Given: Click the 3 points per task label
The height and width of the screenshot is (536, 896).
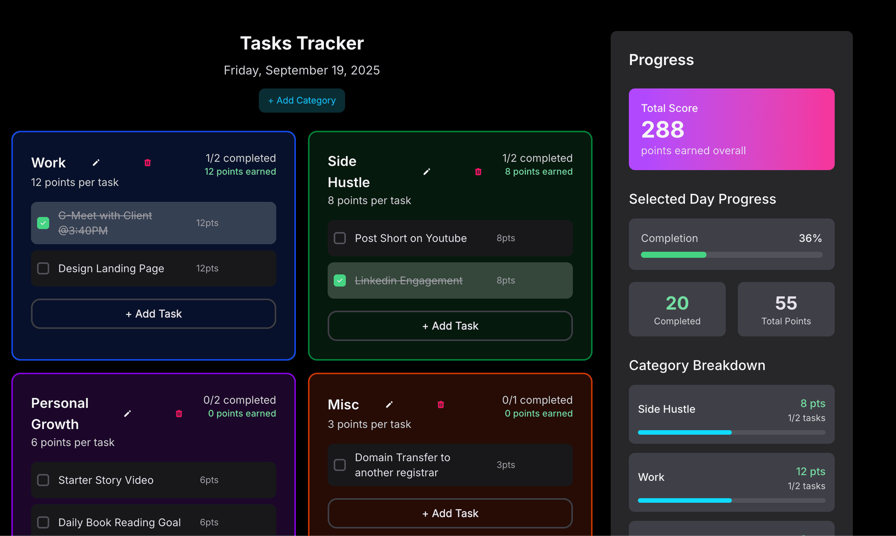Looking at the screenshot, I should 369,424.
